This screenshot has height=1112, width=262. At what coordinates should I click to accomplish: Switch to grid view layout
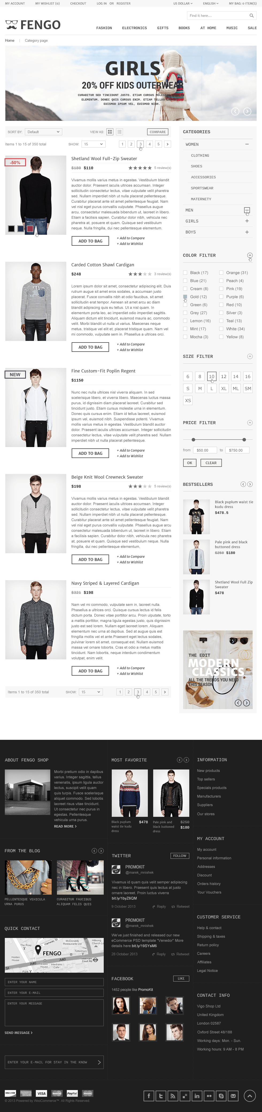click(110, 132)
